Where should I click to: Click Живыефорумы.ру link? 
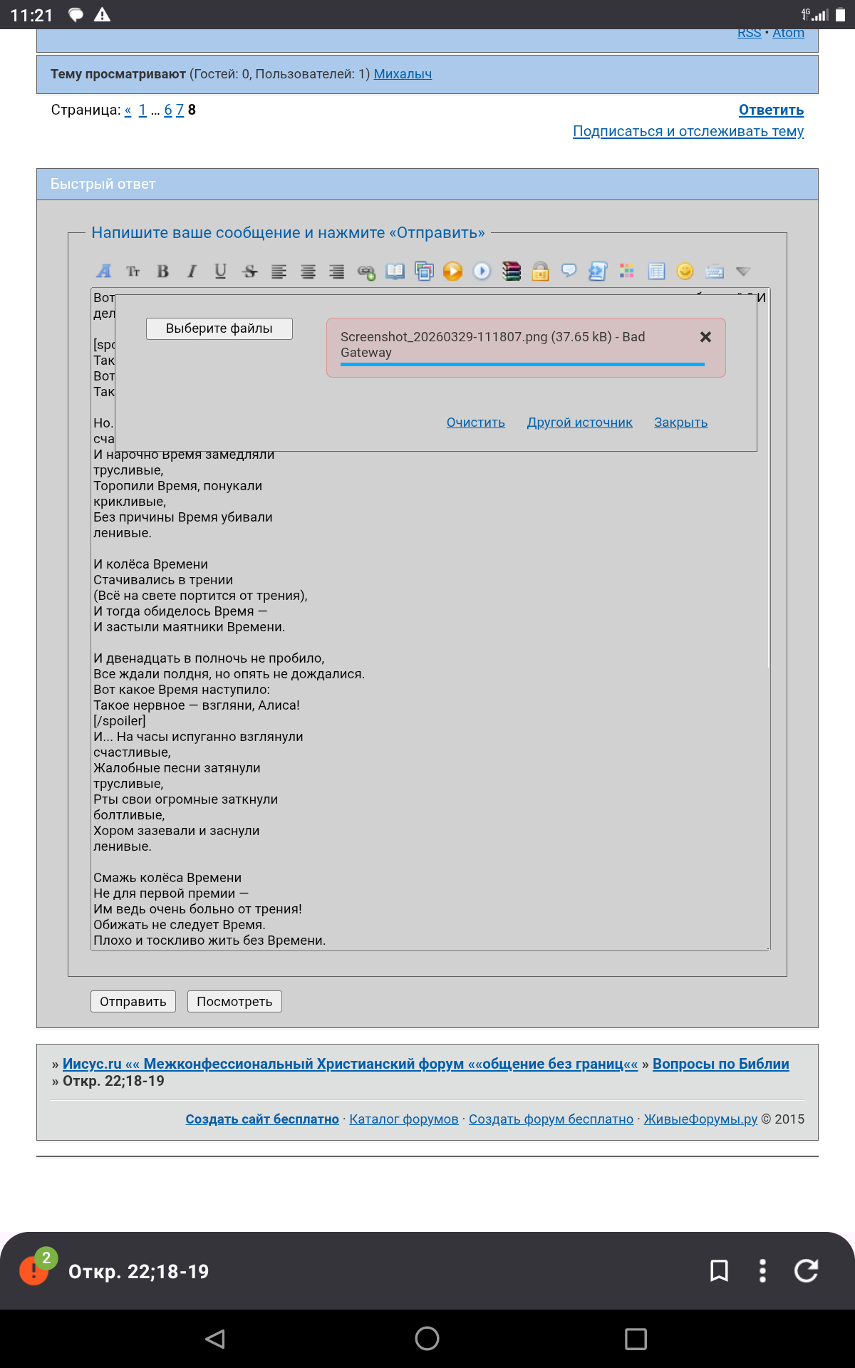(700, 1119)
